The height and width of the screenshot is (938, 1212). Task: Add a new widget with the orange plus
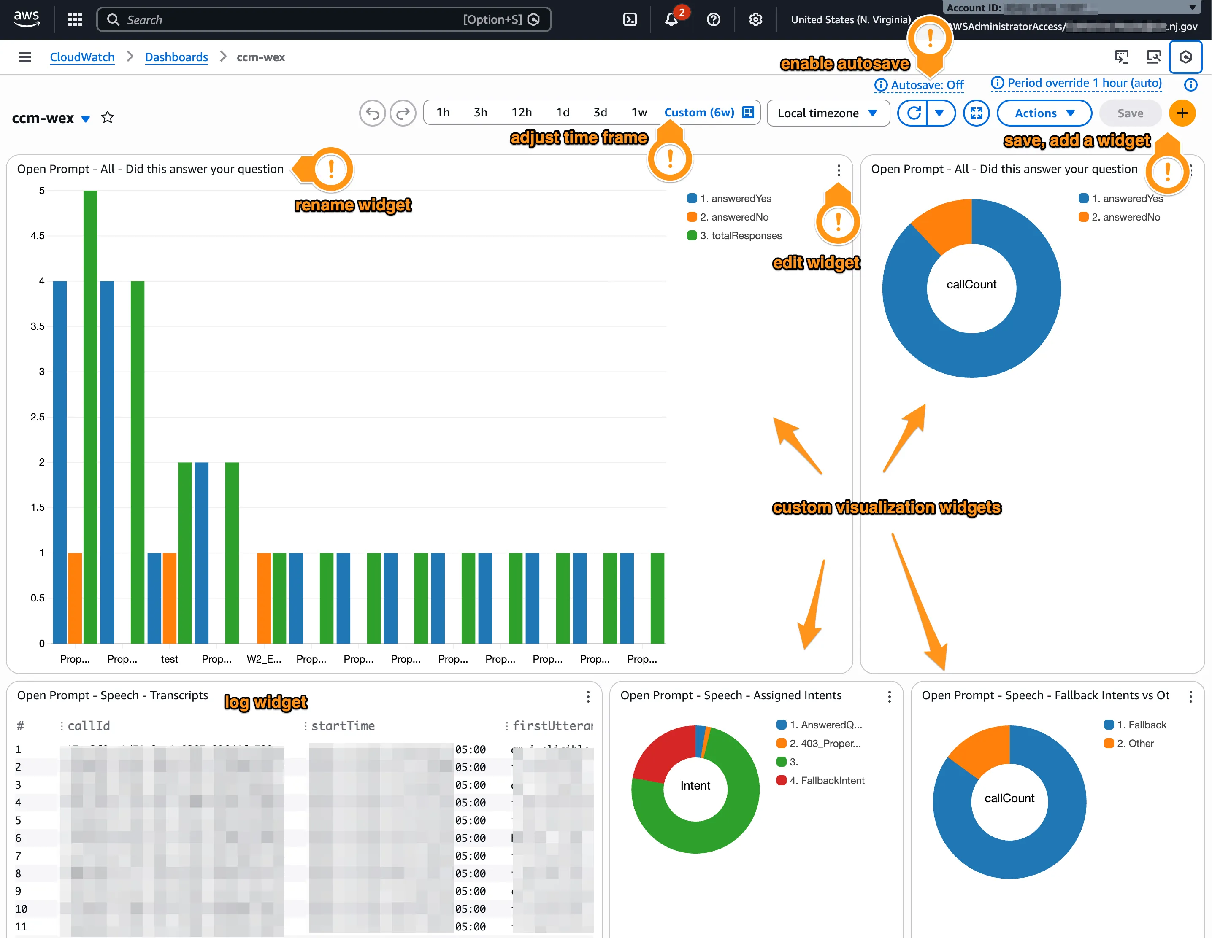[1182, 113]
